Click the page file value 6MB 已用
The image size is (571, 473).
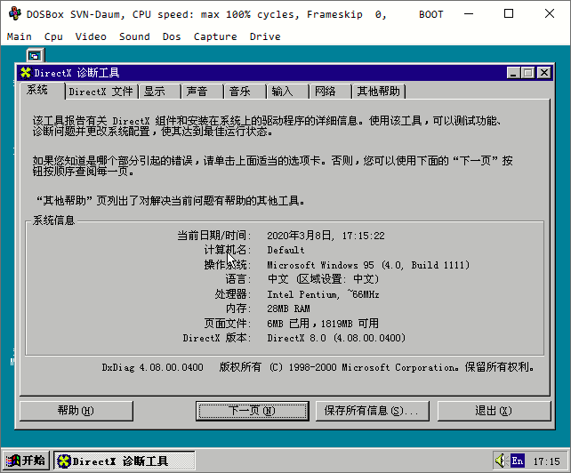pyautogui.click(x=288, y=324)
